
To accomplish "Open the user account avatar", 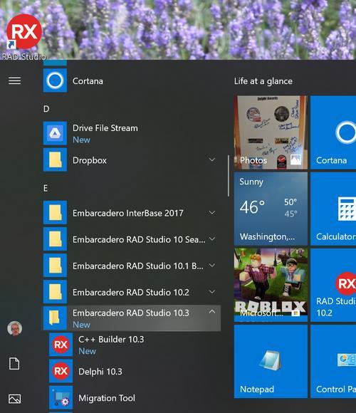I will point(14,328).
